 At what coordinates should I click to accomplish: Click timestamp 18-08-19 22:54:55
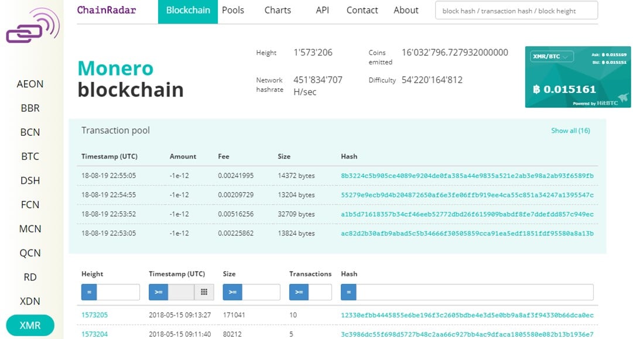pyautogui.click(x=108, y=195)
